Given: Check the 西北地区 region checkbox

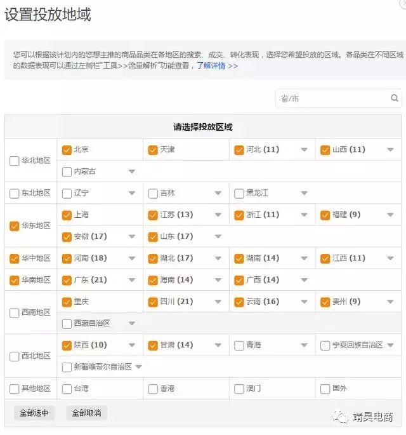Looking at the screenshot, I should (14, 356).
